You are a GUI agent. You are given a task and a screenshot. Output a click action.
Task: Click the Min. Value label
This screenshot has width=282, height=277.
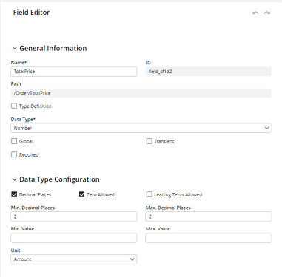(22, 229)
